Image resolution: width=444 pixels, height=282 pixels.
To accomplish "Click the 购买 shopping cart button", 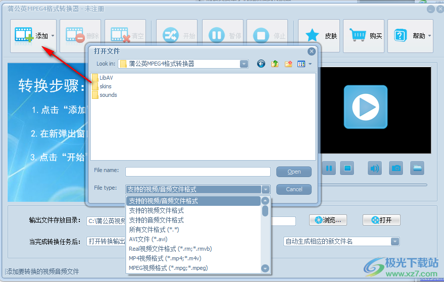I will point(364,36).
